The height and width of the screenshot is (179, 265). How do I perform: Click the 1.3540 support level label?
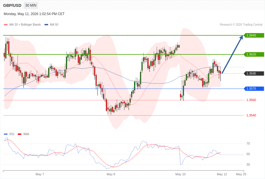tap(251, 116)
